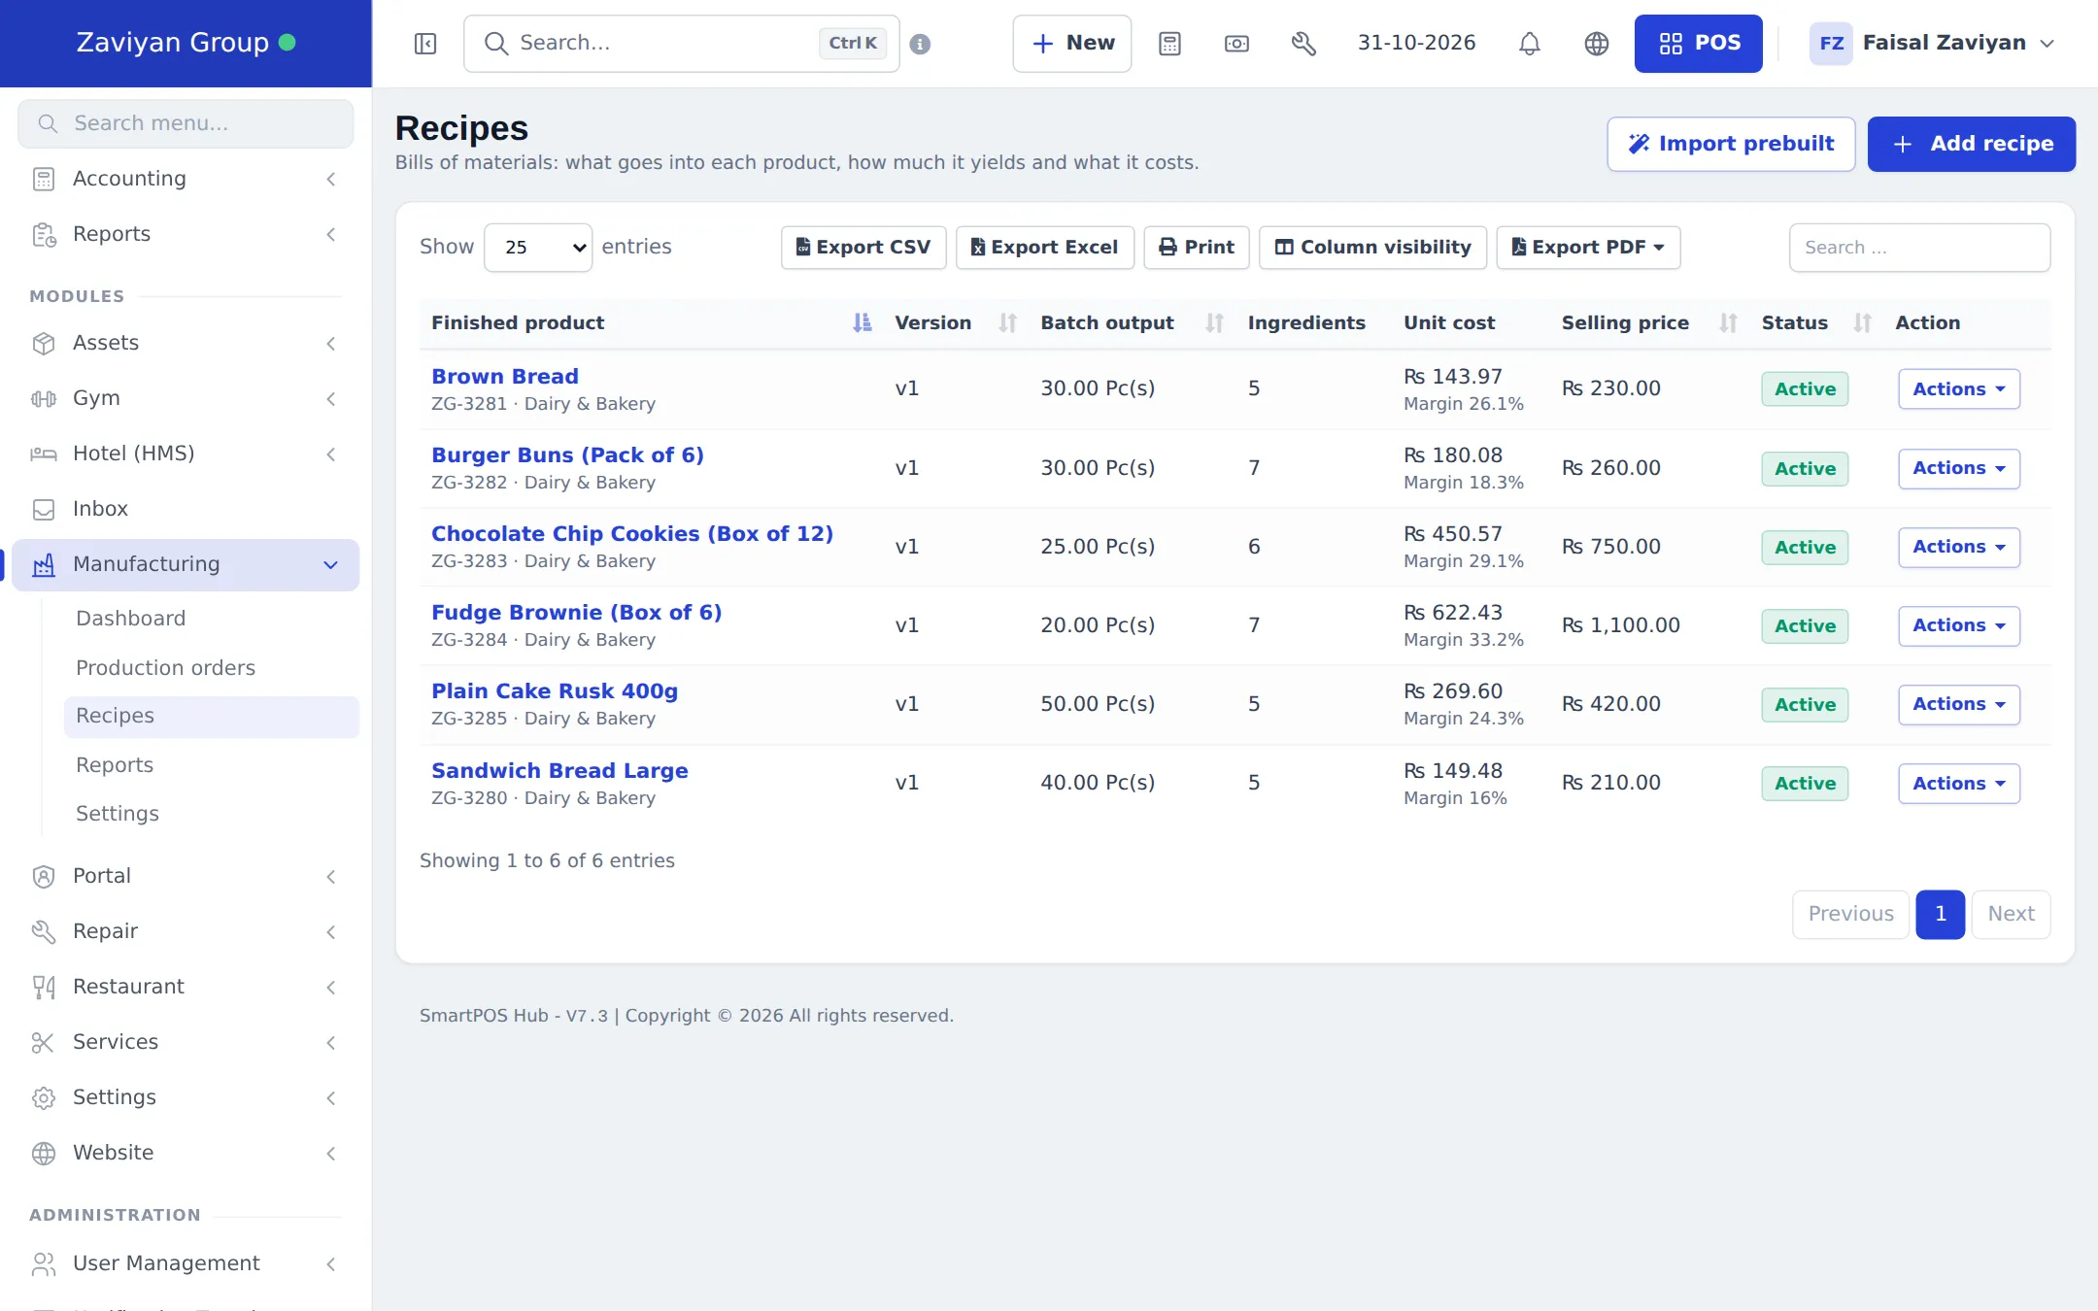Sort by Batch output column sort icon
Screen dimensions: 2098x1311
[1214, 323]
